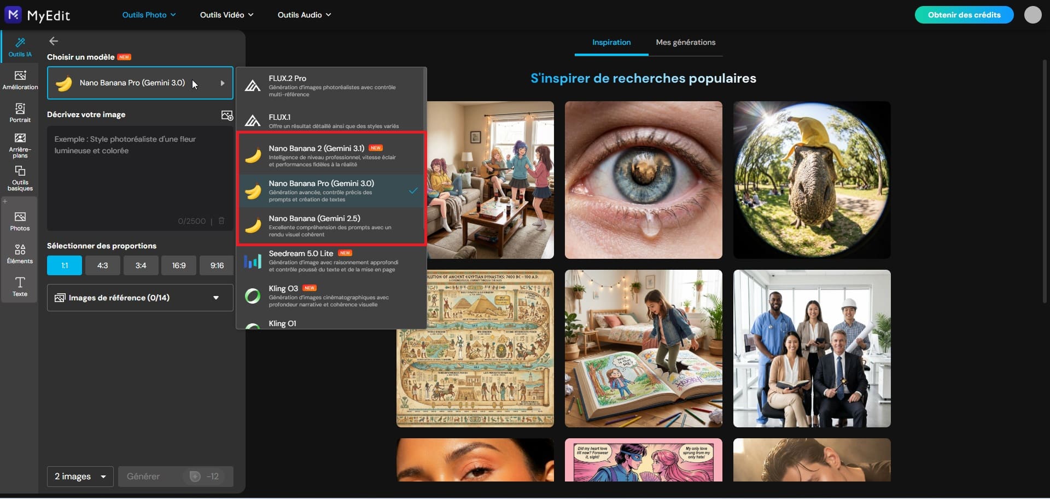Image resolution: width=1050 pixels, height=499 pixels.
Task: Select the Portrait sidebar tool
Action: pos(20,113)
